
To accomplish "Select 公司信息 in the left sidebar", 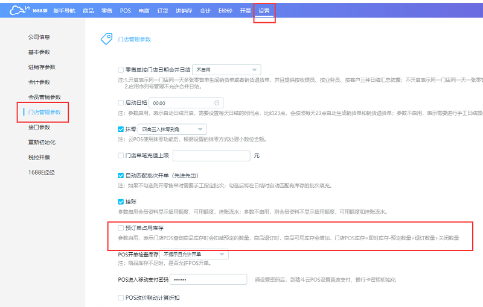I will click(39, 37).
